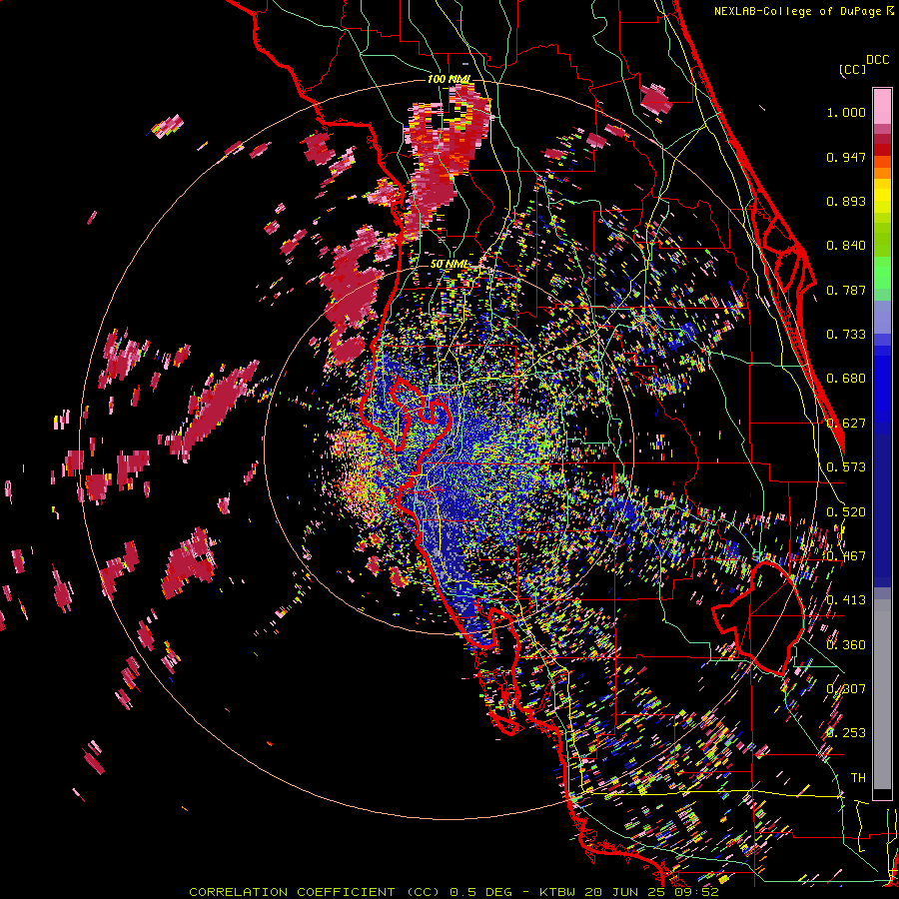The image size is (899, 899).
Task: Click the KTBW station identifier
Action: [x=558, y=892]
